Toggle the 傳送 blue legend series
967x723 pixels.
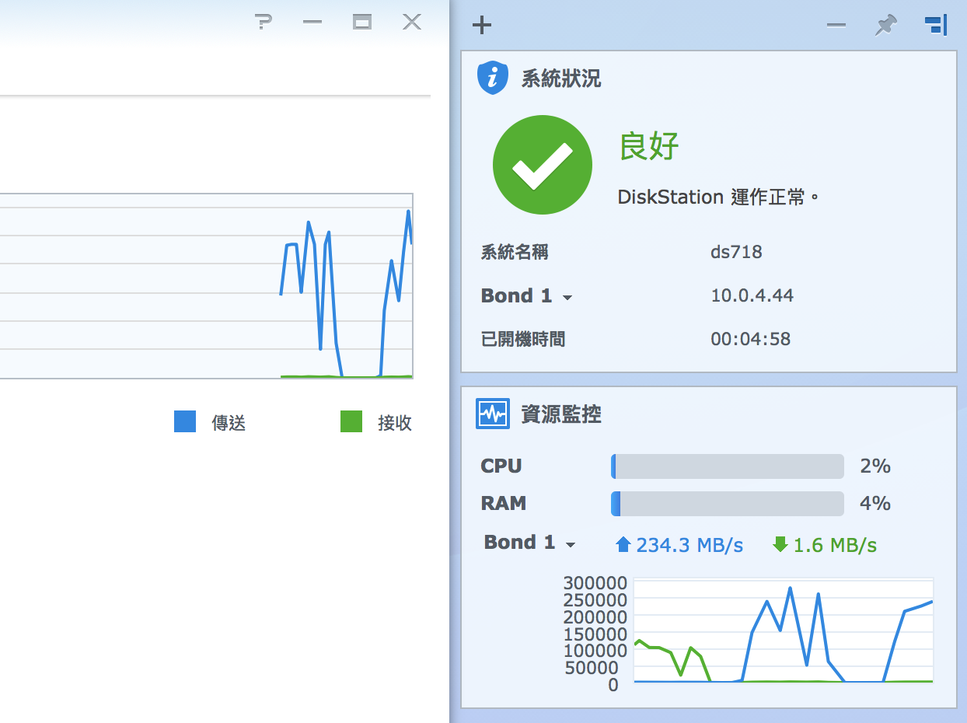185,422
